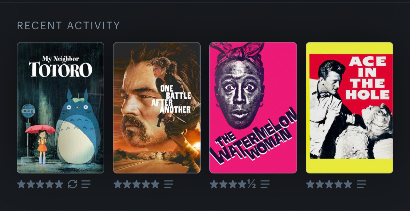Viewport: 410px width, 211px height.
Task: Open the review icon under One Battle After Another
Action: coord(169,184)
